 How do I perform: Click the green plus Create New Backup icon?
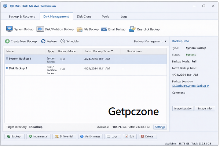click(7, 41)
